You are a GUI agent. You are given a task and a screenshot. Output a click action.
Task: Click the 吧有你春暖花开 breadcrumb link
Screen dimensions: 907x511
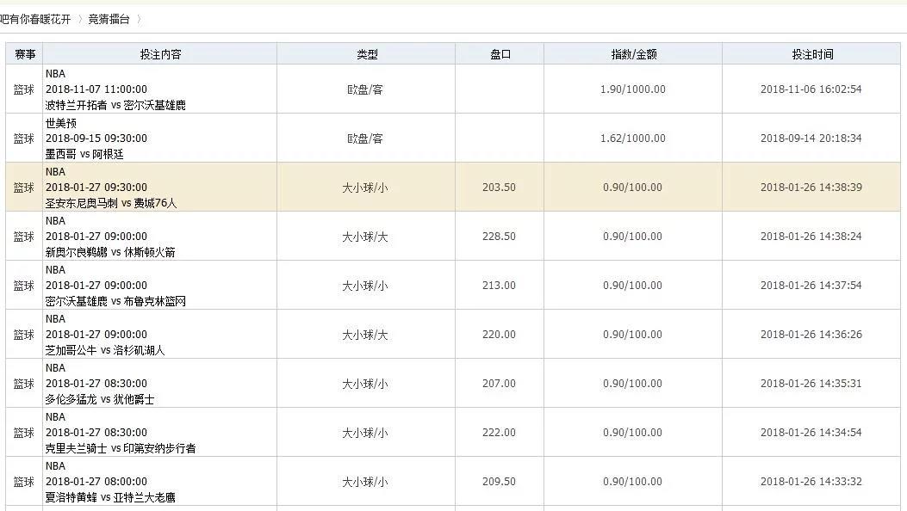point(36,19)
